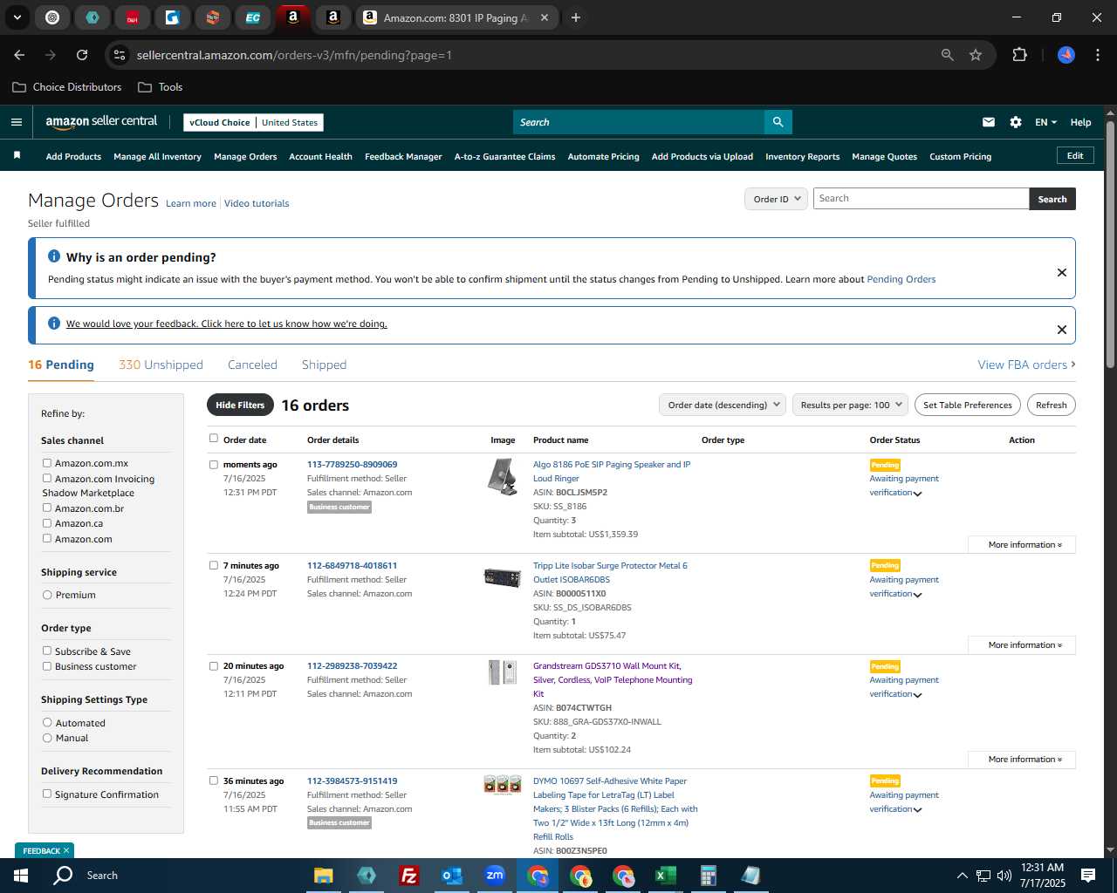This screenshot has width=1117, height=893.
Task: Open Calculator from the taskbar
Action: point(708,876)
